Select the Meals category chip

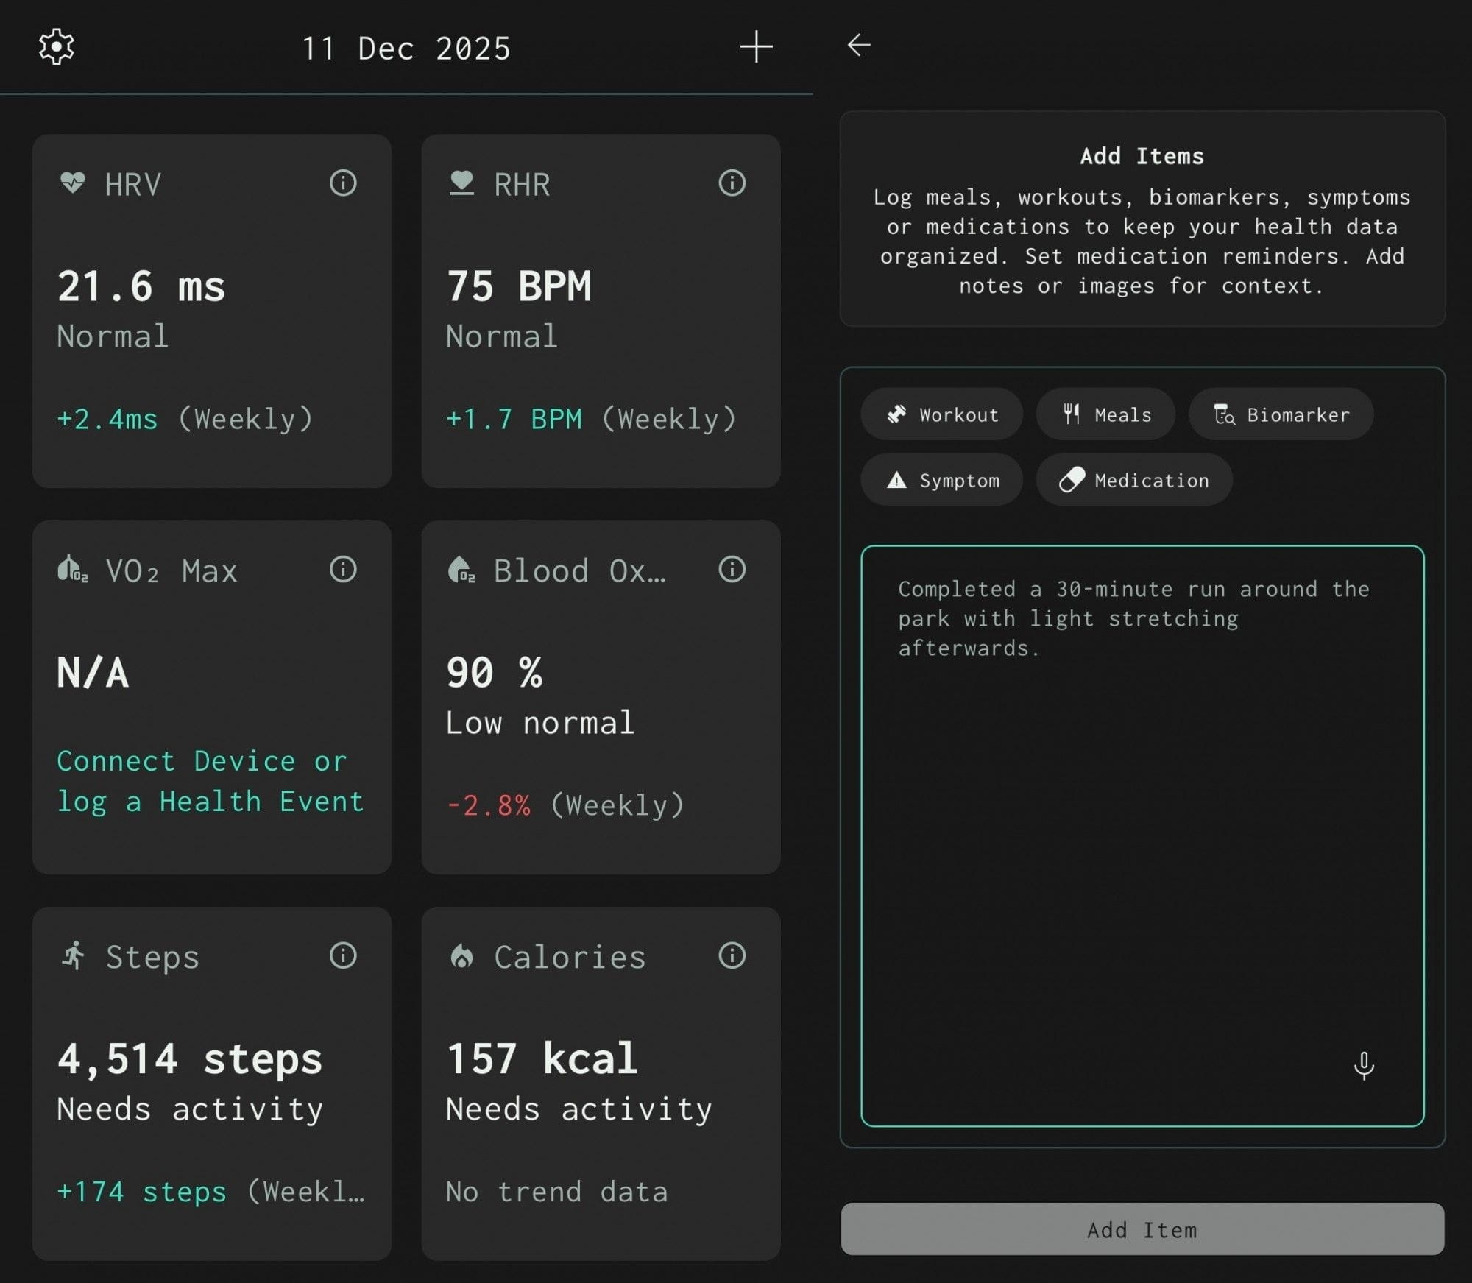pyautogui.click(x=1105, y=414)
